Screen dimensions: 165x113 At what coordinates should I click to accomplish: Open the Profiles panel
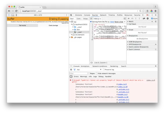pos(120,15)
